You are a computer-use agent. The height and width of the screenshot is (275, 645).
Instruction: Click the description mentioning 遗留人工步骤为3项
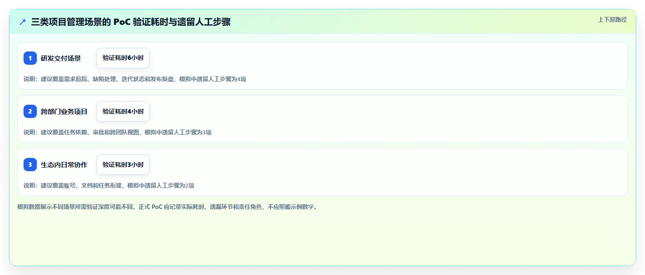tap(118, 132)
